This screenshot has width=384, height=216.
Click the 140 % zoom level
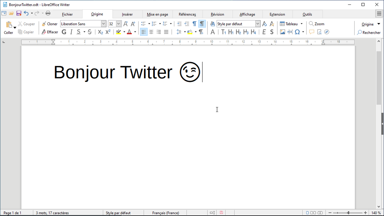(376, 213)
